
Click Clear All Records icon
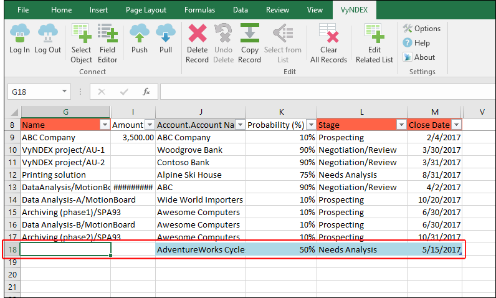[328, 33]
